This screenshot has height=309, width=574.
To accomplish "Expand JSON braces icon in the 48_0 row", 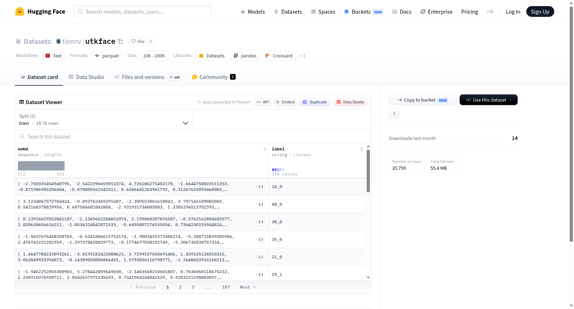I will (x=261, y=204).
